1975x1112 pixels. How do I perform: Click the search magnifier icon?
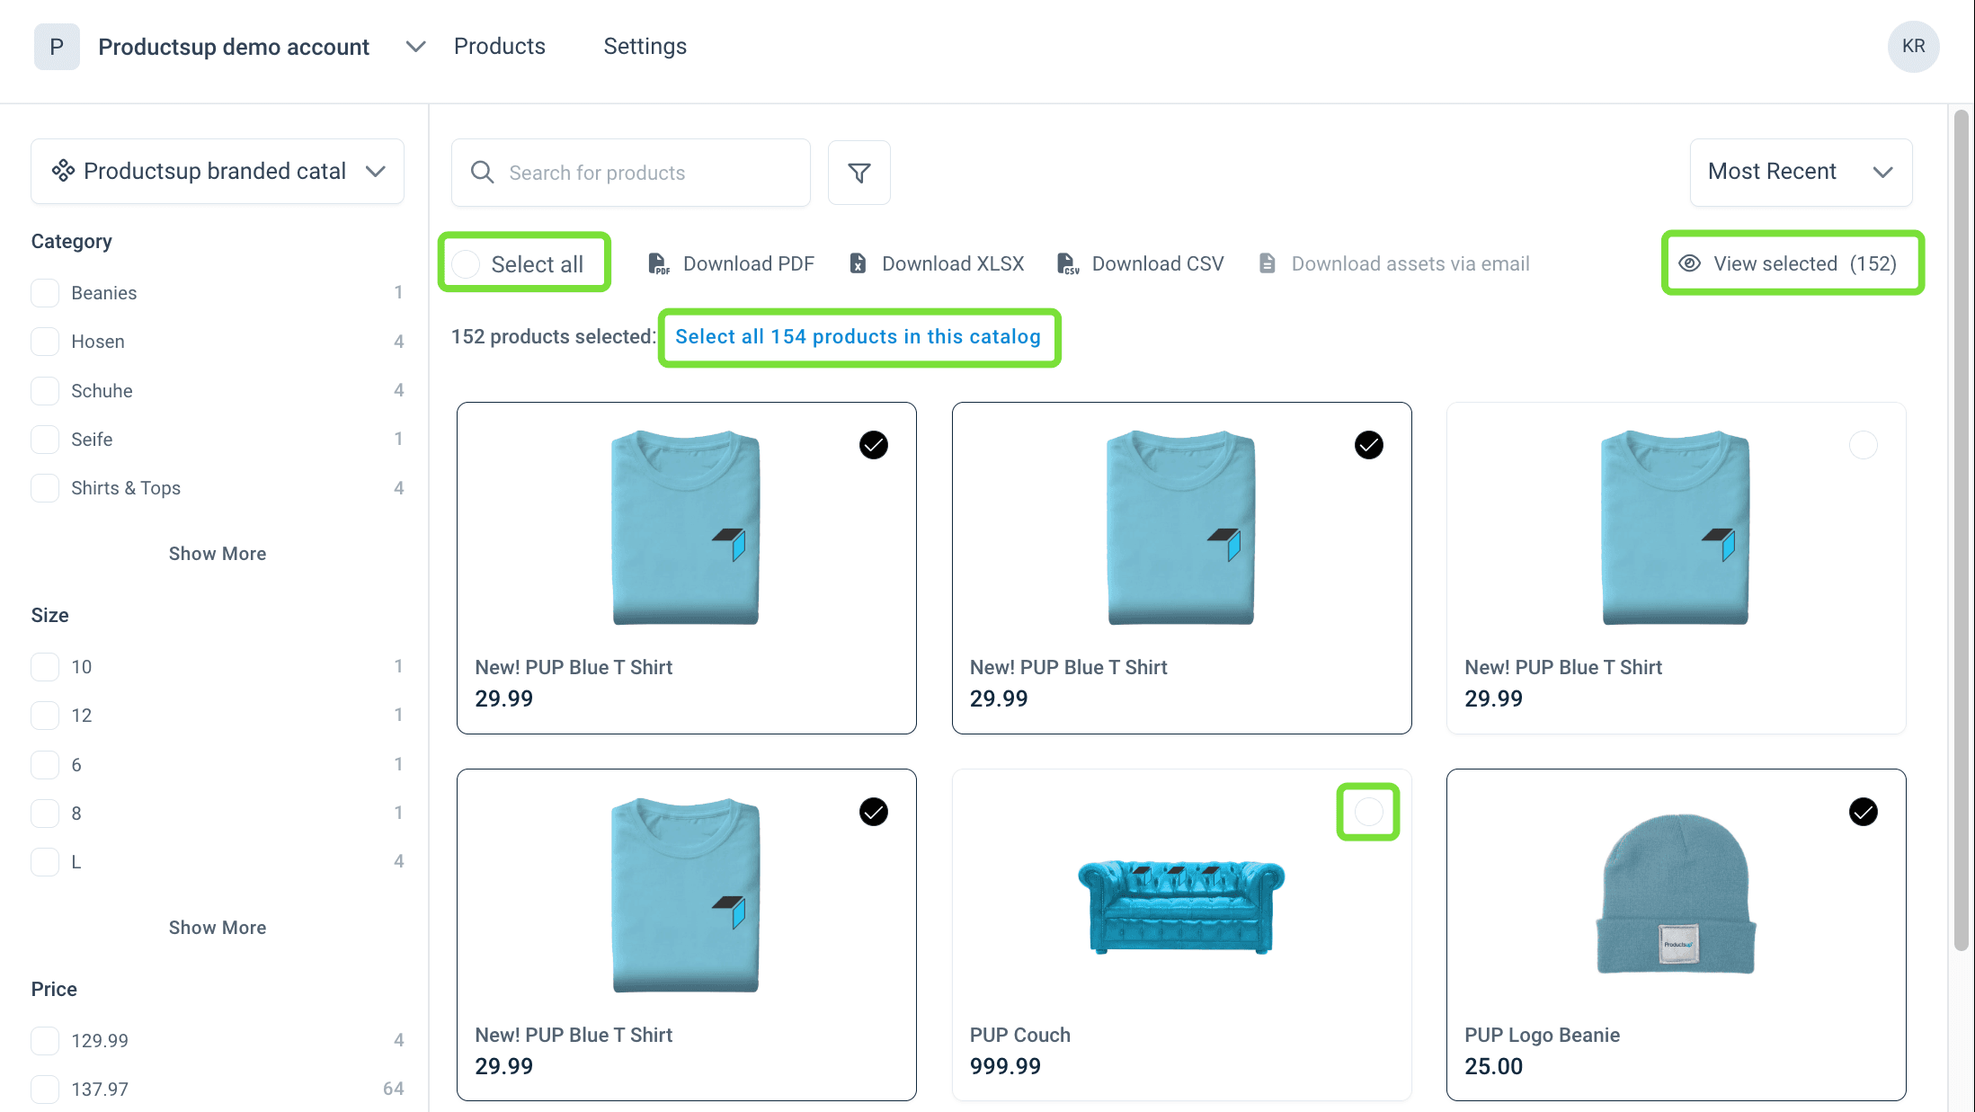tap(483, 173)
